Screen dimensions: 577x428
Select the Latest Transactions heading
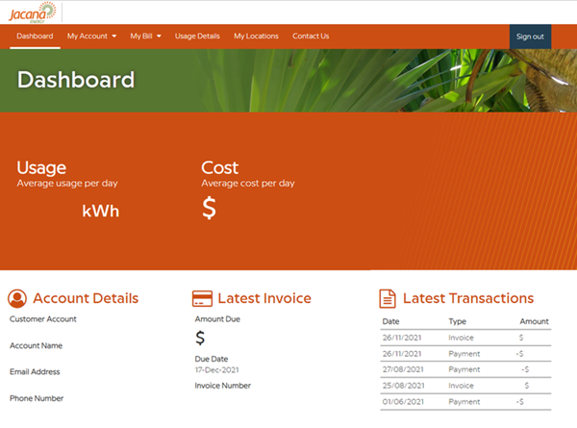[468, 298]
